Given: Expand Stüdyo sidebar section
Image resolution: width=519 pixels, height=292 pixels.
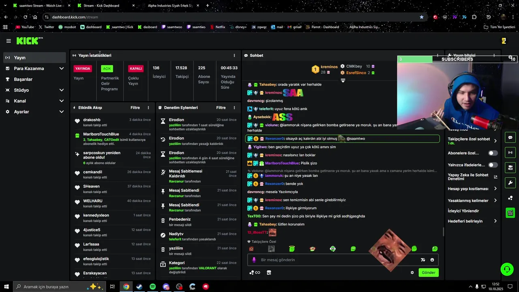Looking at the screenshot, I should click(35, 90).
